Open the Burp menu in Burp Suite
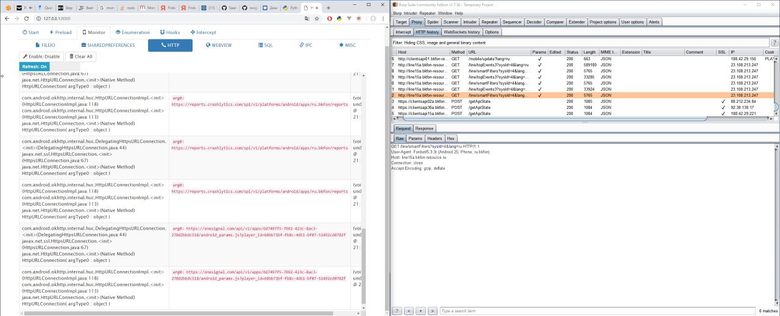The width and height of the screenshot is (780, 316). pos(397,13)
